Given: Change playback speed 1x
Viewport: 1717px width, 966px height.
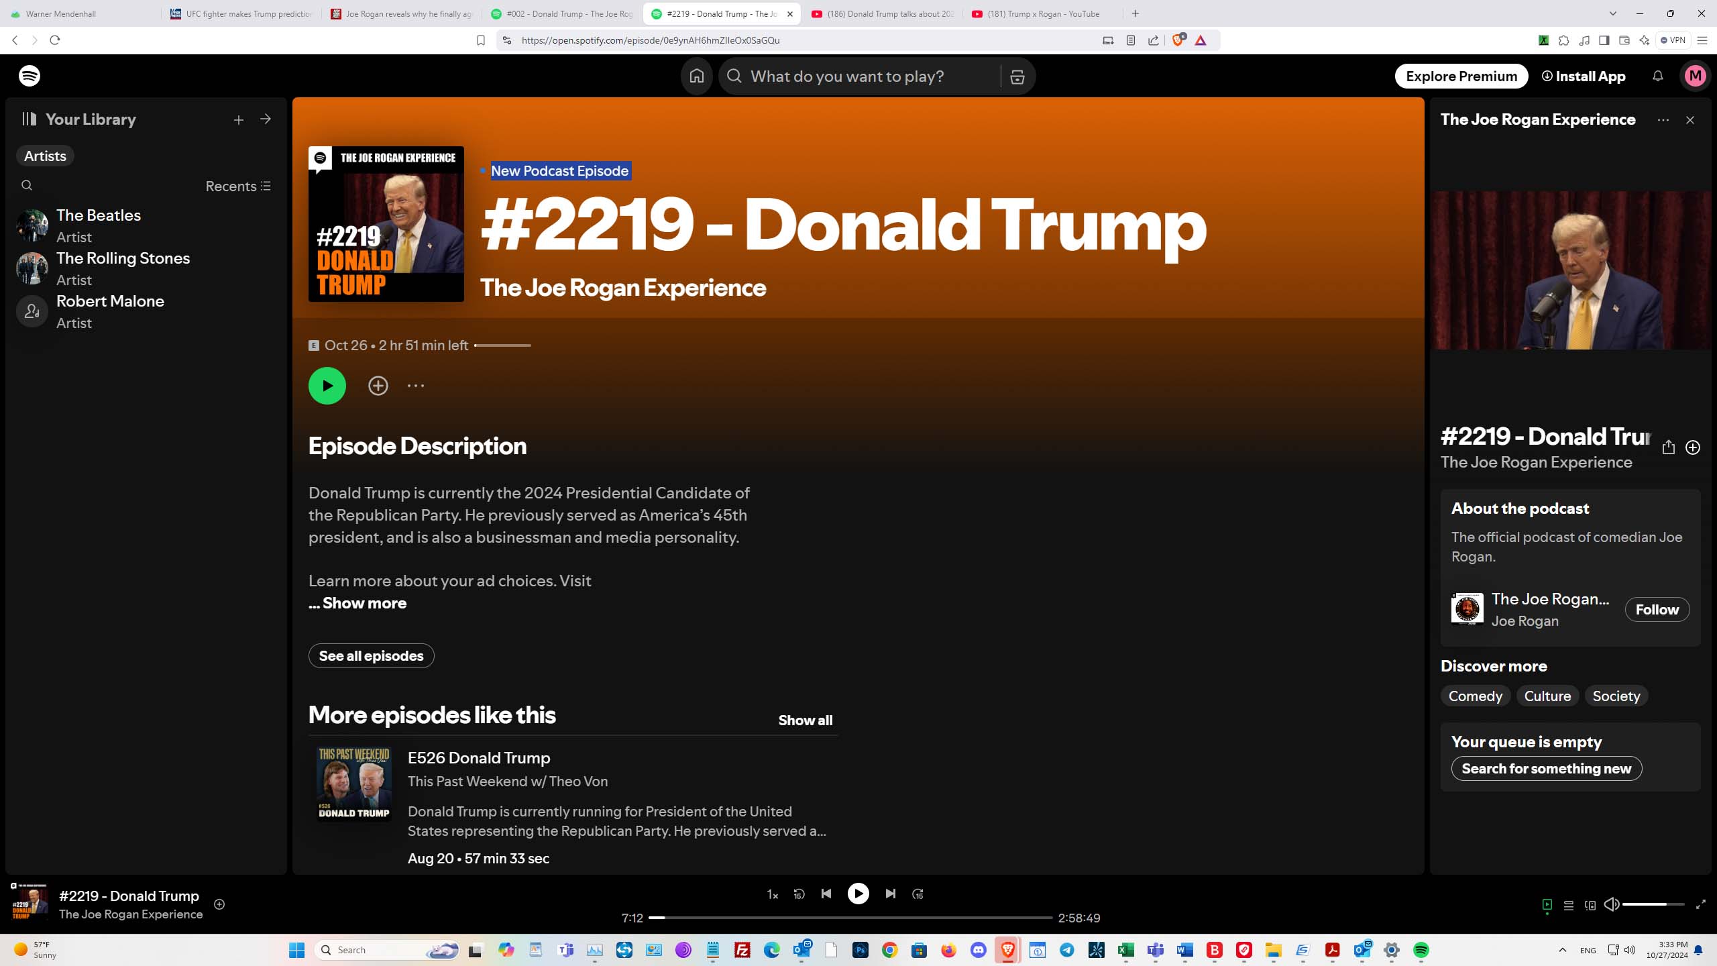Looking at the screenshot, I should pos(772,894).
